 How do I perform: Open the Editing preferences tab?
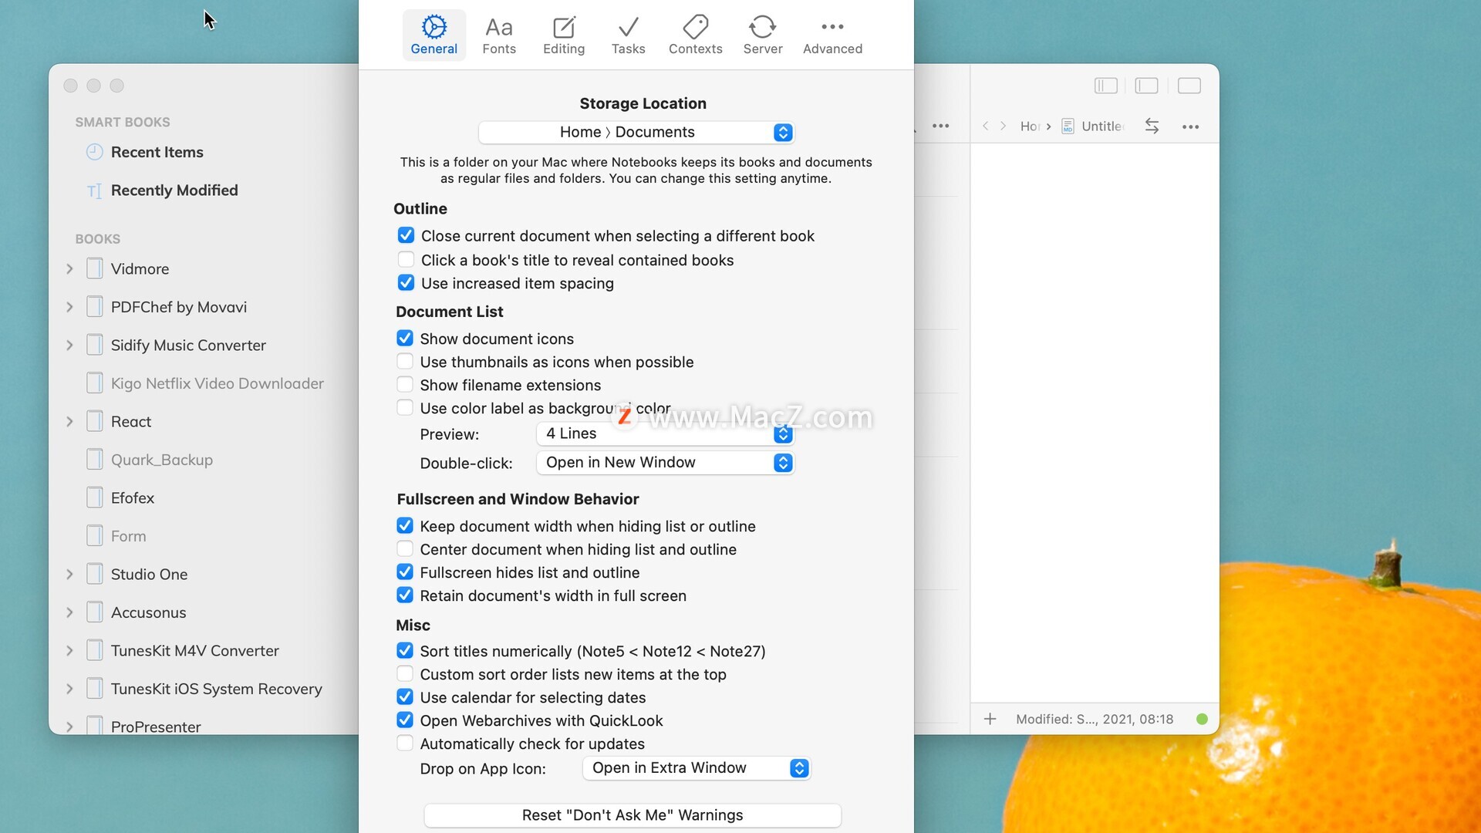(564, 35)
